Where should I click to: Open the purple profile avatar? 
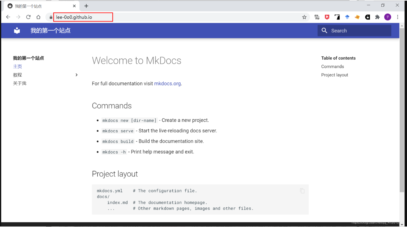pyautogui.click(x=388, y=17)
